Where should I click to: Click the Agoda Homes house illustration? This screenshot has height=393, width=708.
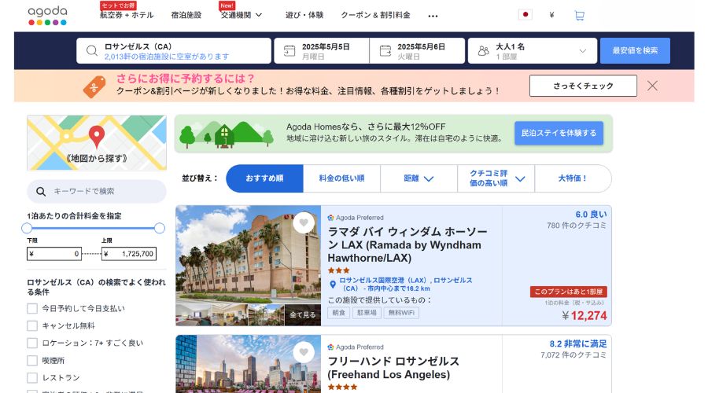coord(227,134)
